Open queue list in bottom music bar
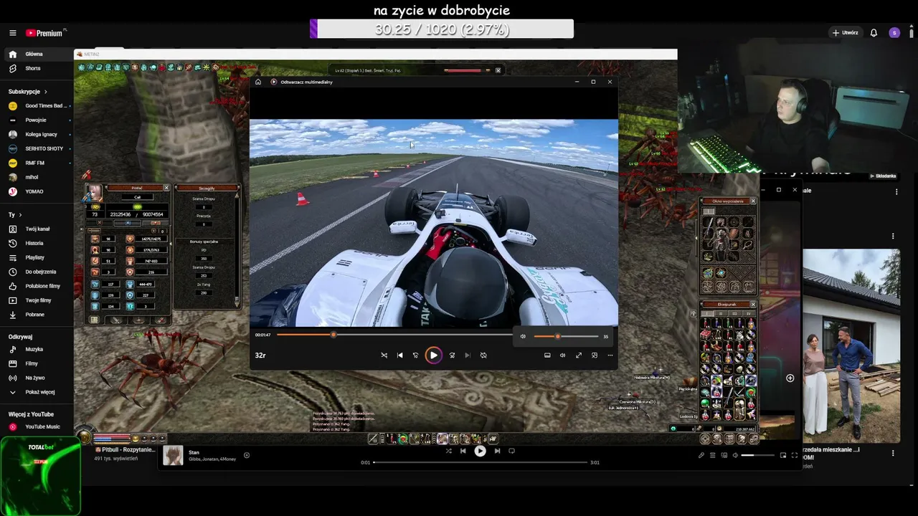 click(712, 455)
